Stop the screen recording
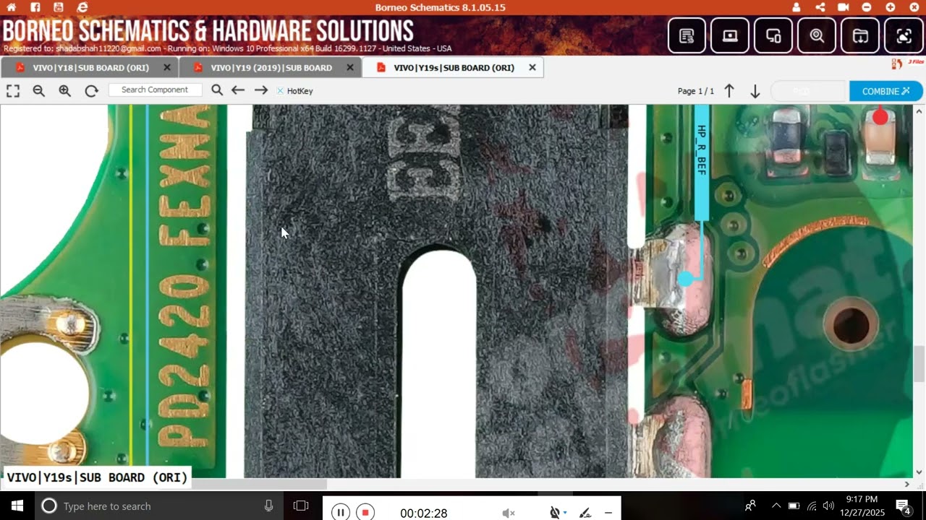Image resolution: width=926 pixels, height=520 pixels. tap(365, 513)
